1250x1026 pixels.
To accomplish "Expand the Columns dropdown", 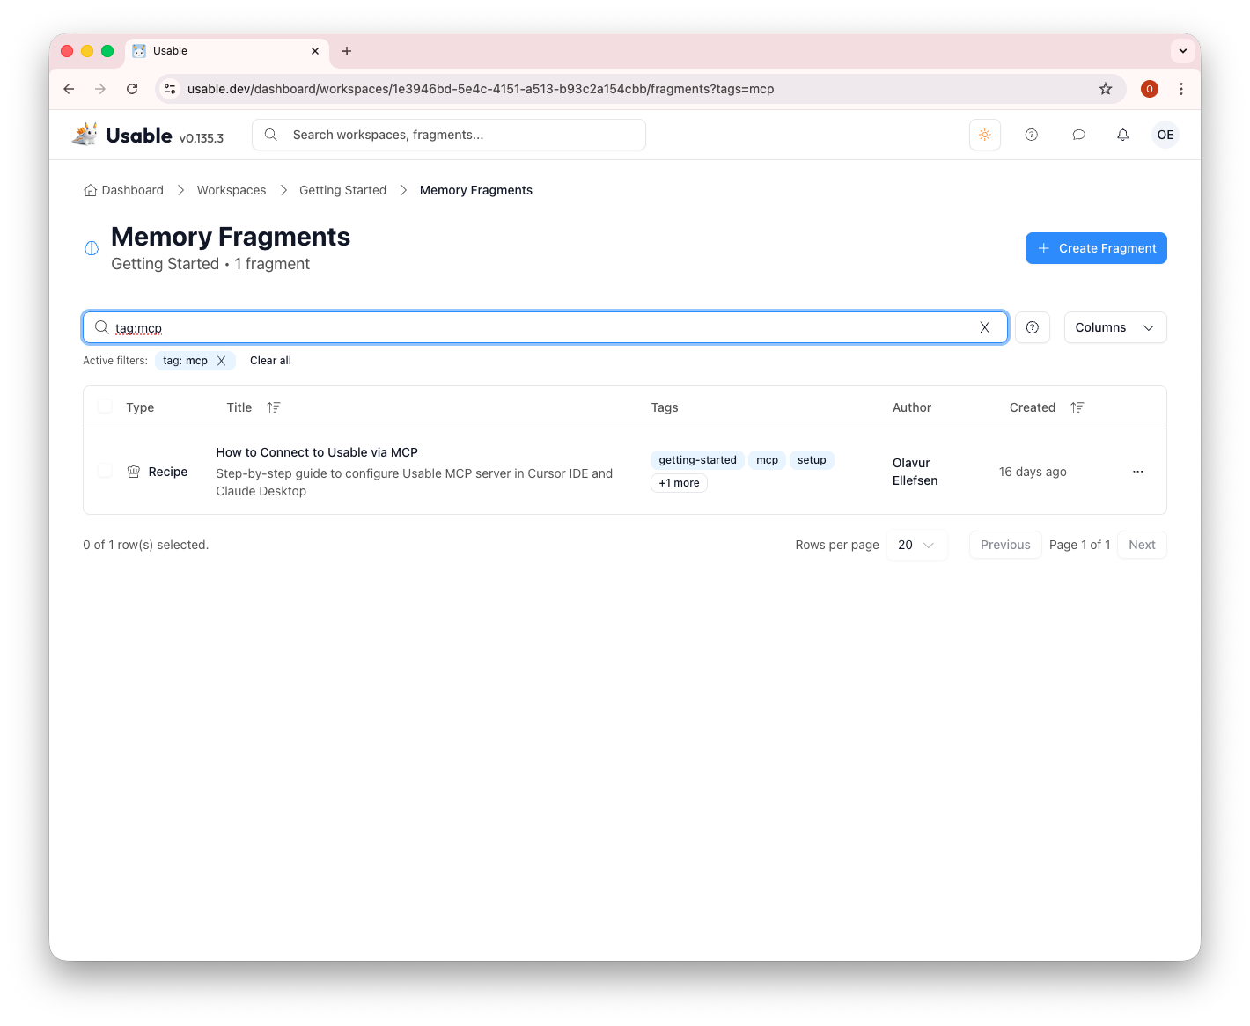I will 1114,327.
